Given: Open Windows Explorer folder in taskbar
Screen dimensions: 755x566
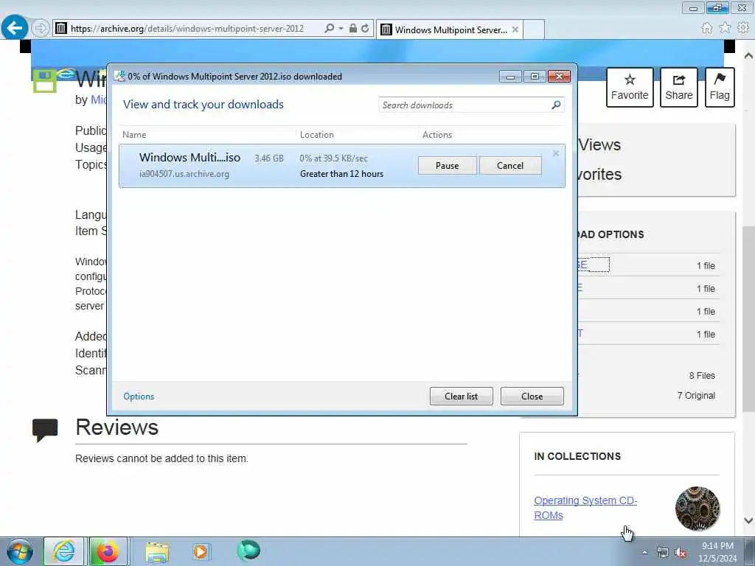Looking at the screenshot, I should 157,551.
